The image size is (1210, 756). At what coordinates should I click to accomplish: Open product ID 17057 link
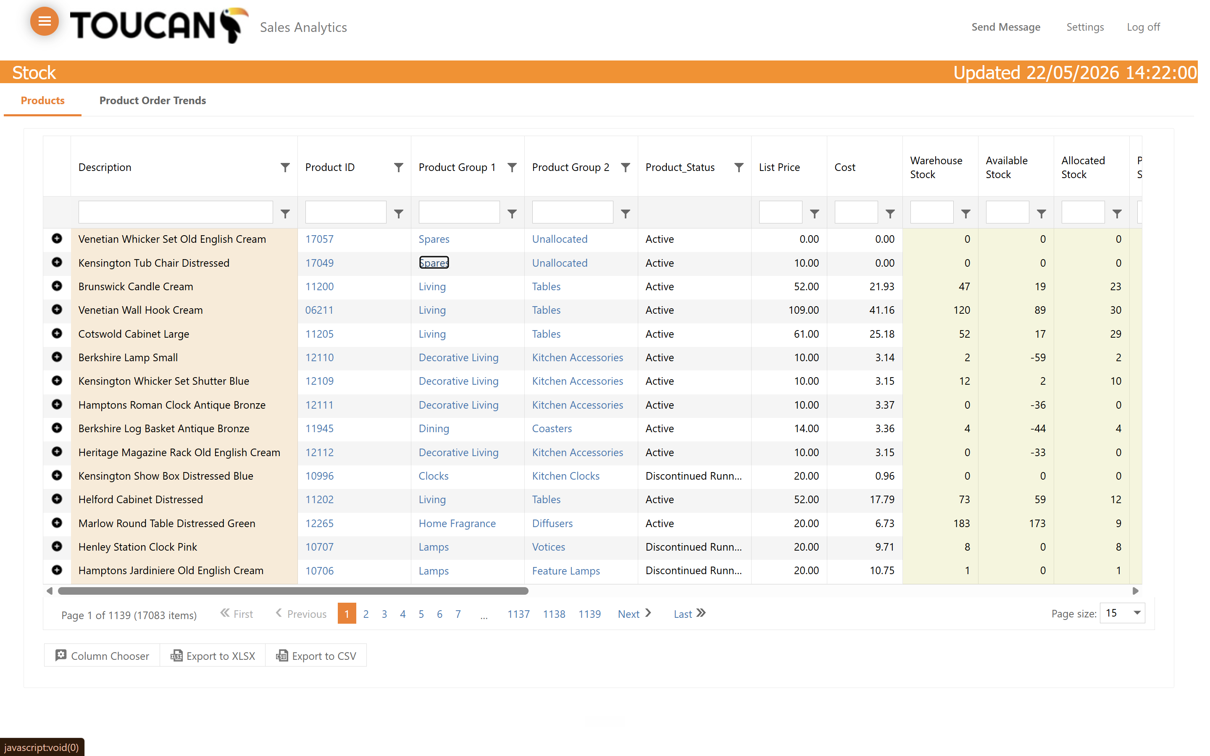tap(319, 239)
